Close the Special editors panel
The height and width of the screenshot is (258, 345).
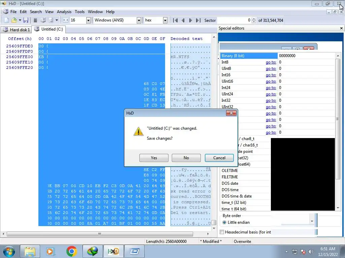coord(341,28)
